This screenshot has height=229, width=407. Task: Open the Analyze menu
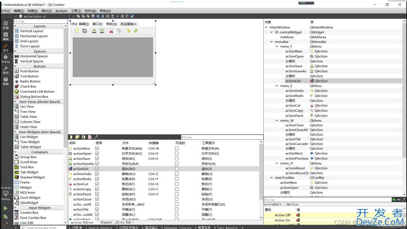pos(61,11)
